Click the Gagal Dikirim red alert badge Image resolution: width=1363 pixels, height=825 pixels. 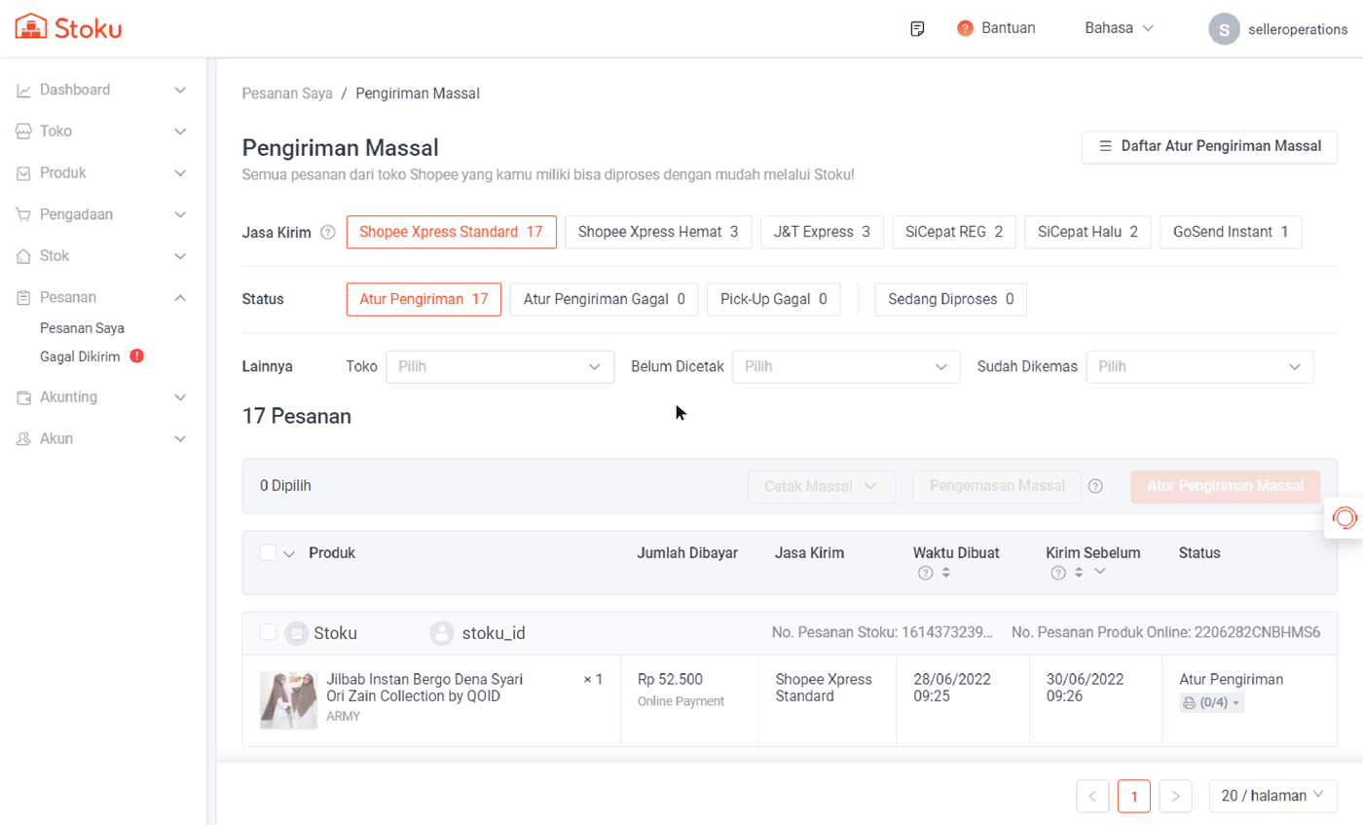click(136, 356)
